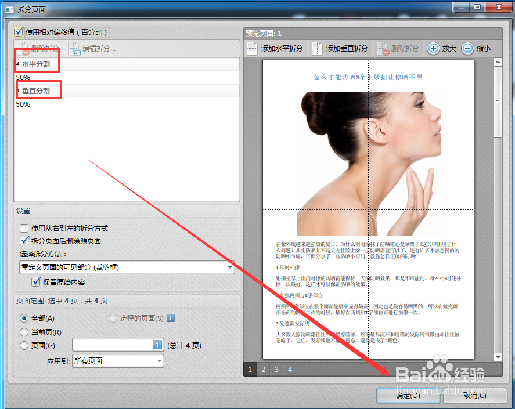This screenshot has width=515, height=409.
Task: Close the 拆分页面 dialog window
Action: click(499, 7)
